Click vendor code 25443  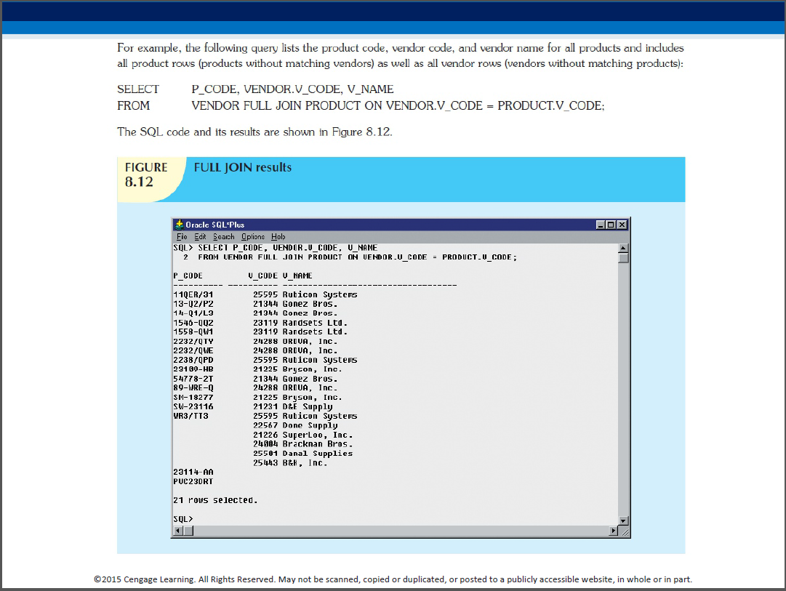[x=265, y=463]
